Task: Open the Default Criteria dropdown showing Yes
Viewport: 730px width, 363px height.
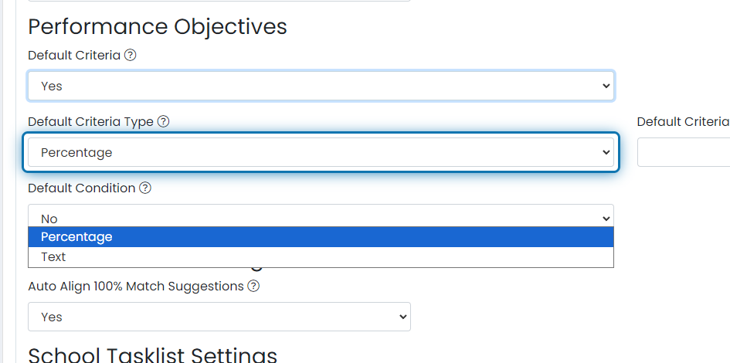Action: [321, 87]
